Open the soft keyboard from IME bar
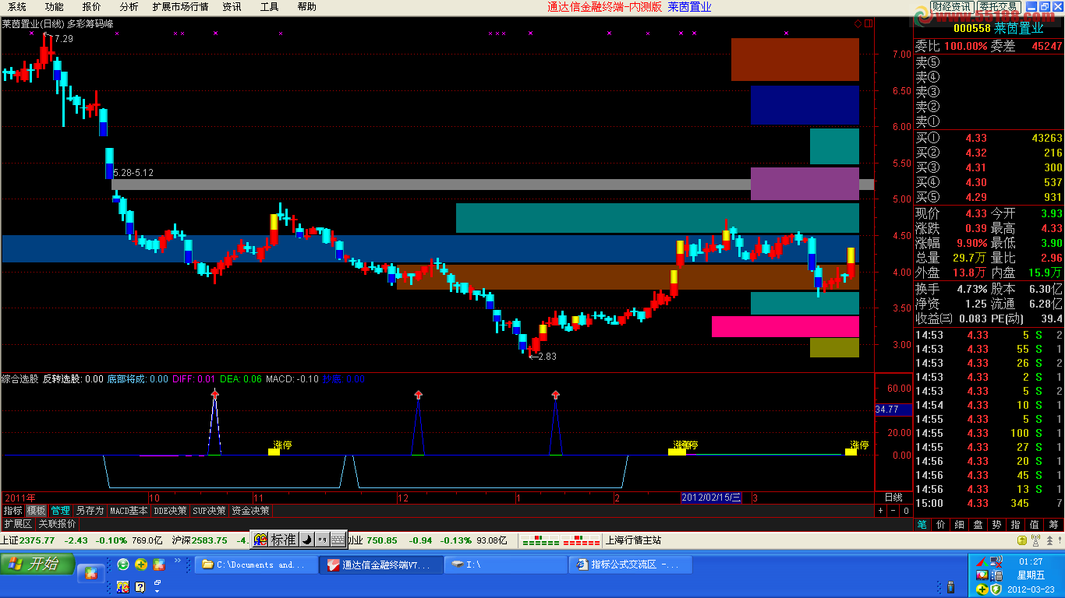Viewport: 1065px width, 598px height. tap(338, 540)
